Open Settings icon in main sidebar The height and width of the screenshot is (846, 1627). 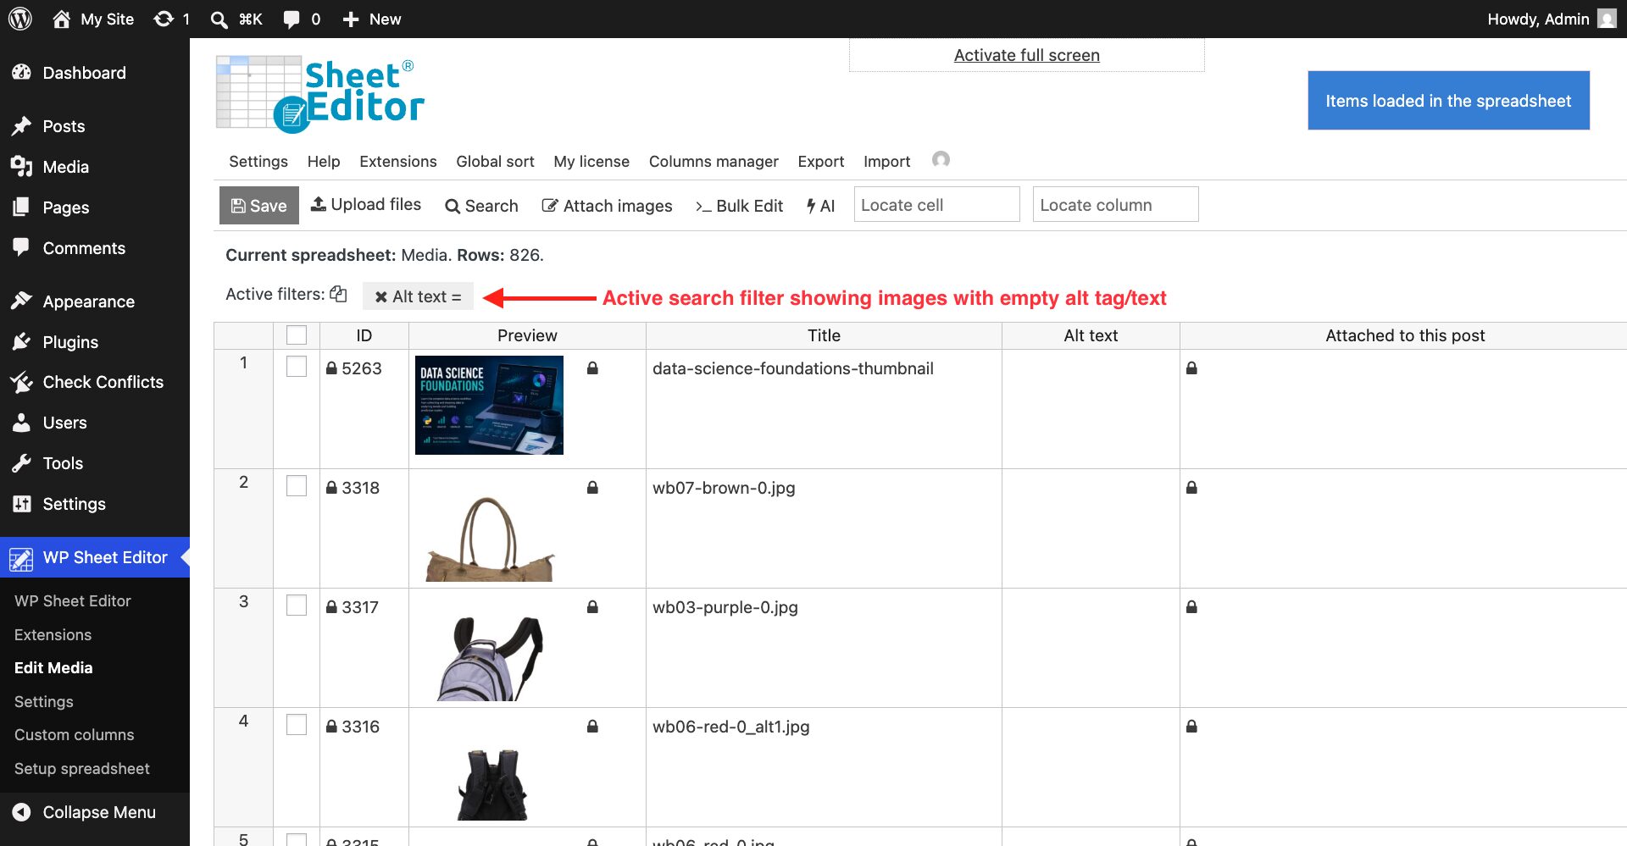[21, 504]
